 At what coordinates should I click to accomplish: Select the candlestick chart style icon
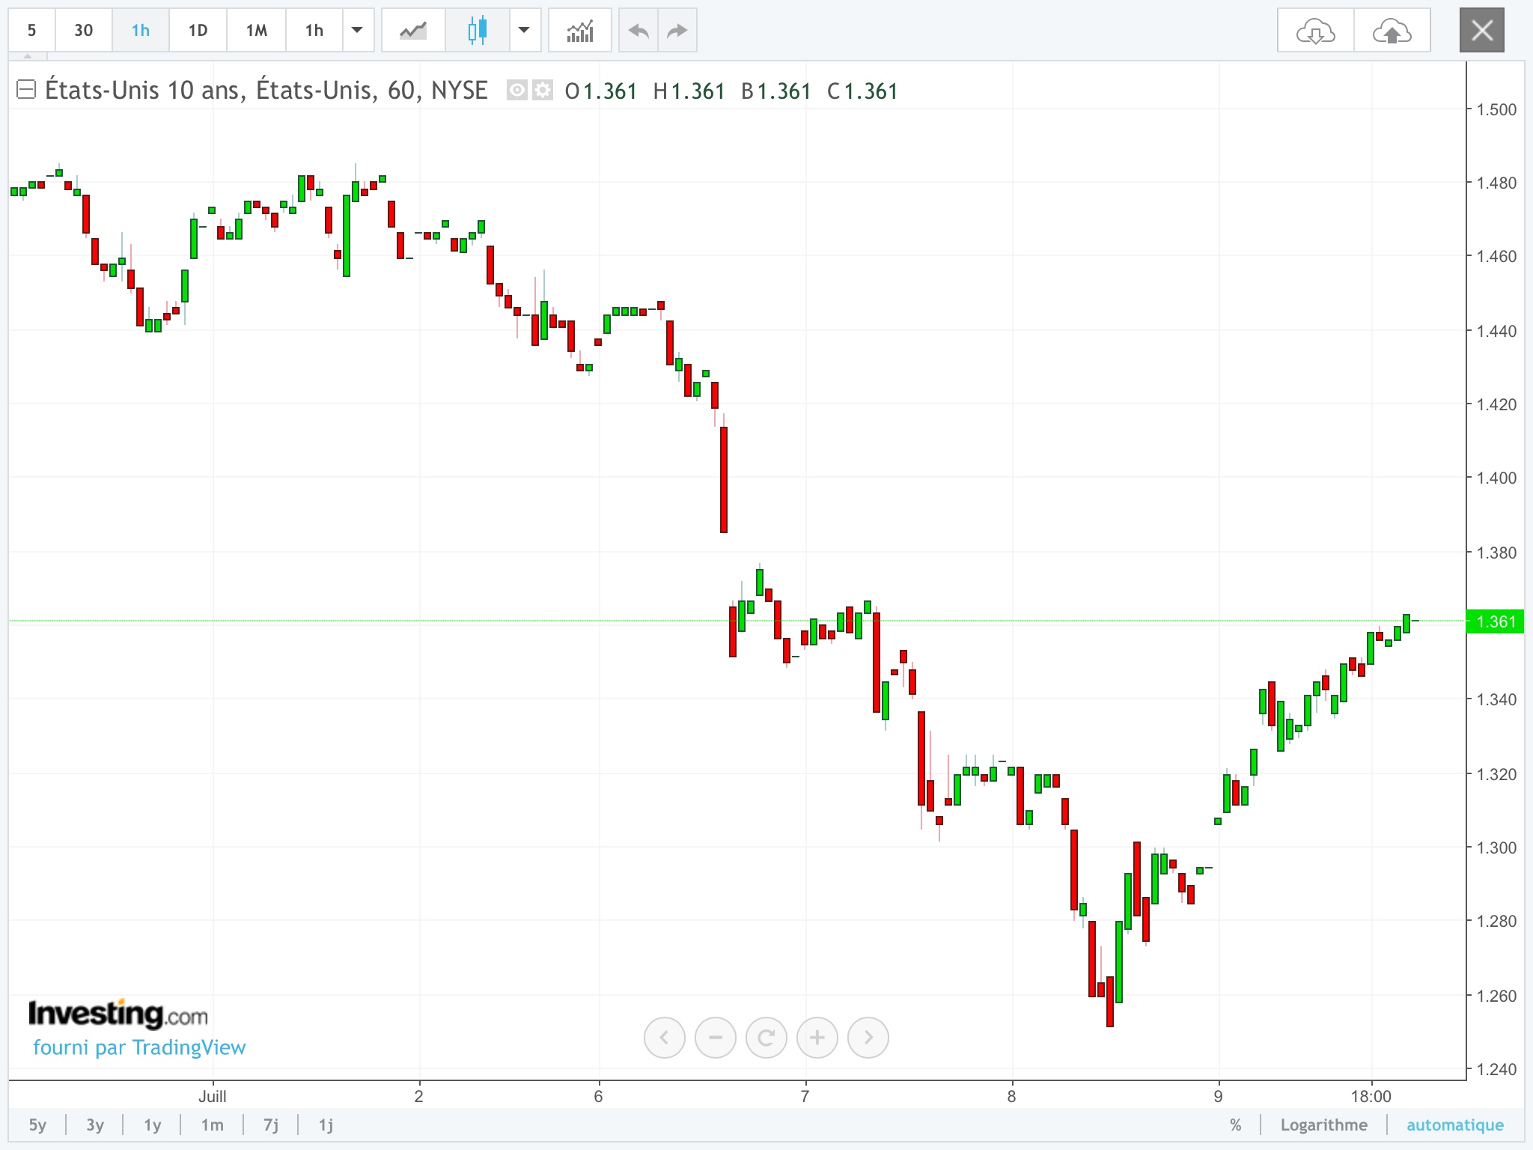[477, 31]
